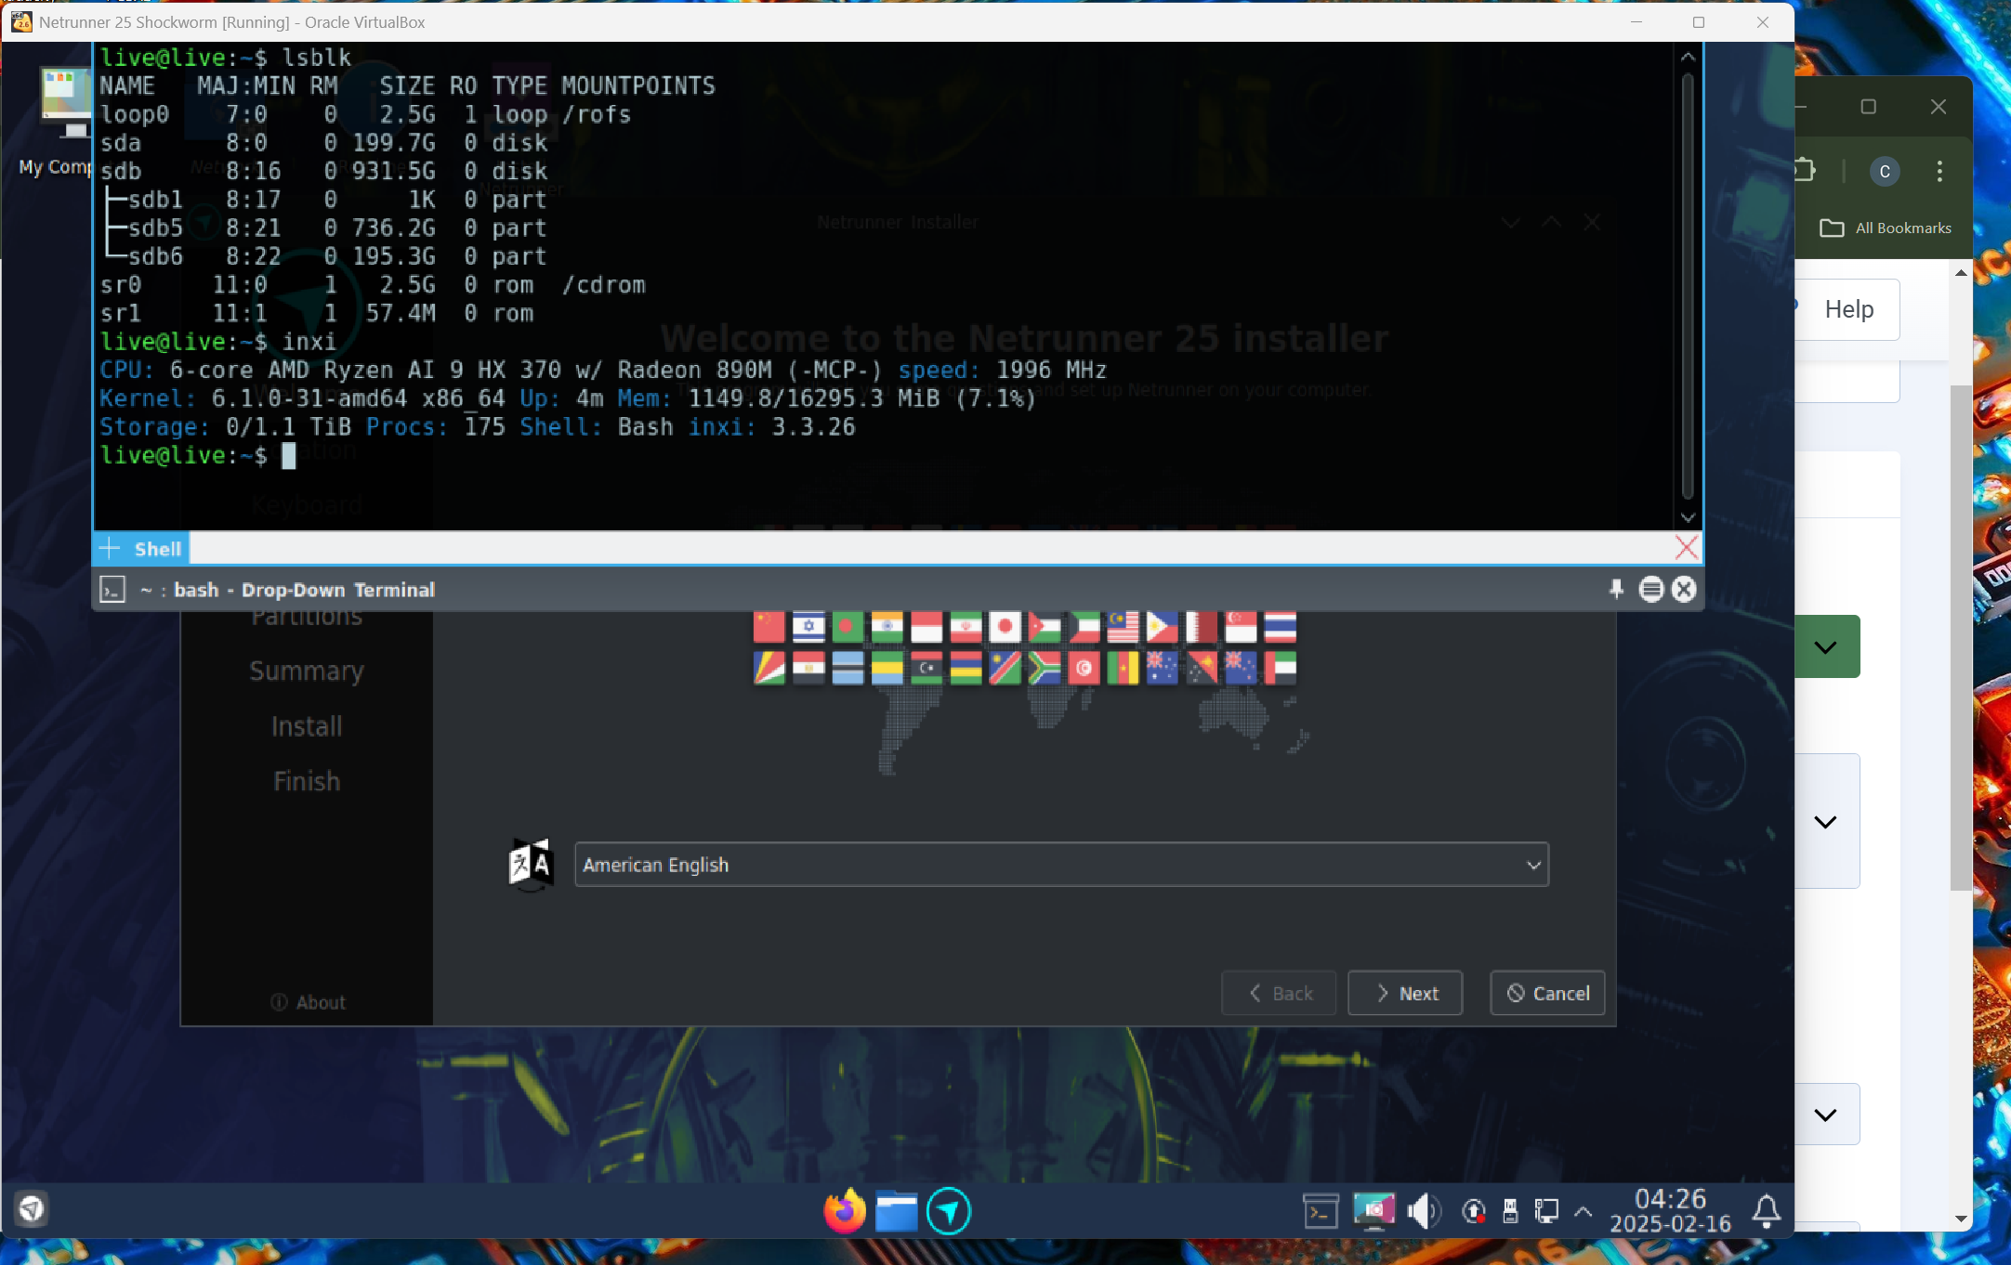The image size is (2011, 1265).
Task: Open the volume speaker tray icon
Action: click(1422, 1211)
